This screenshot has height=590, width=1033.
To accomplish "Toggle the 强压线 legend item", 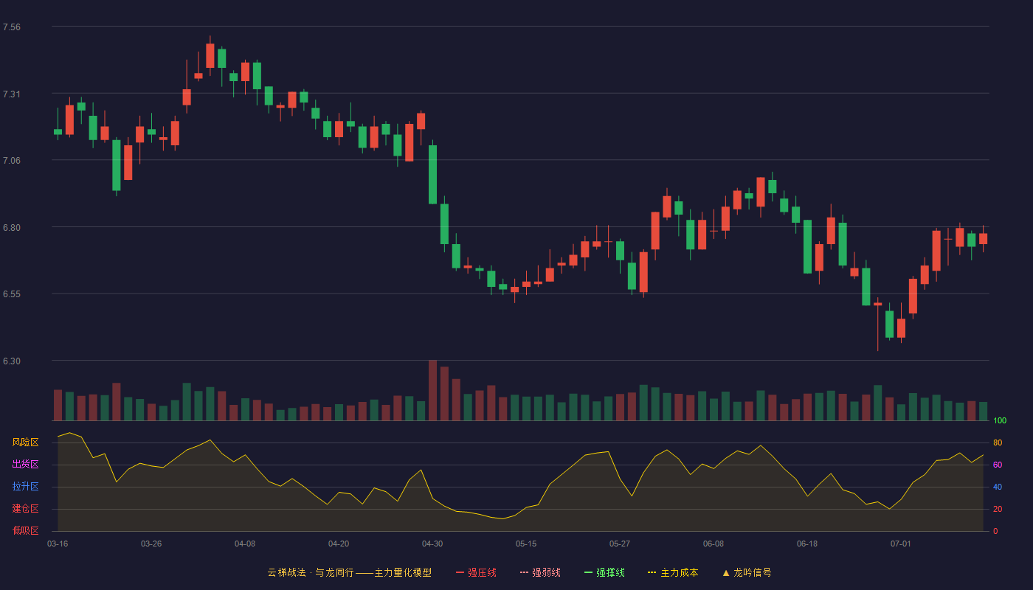I will [476, 572].
